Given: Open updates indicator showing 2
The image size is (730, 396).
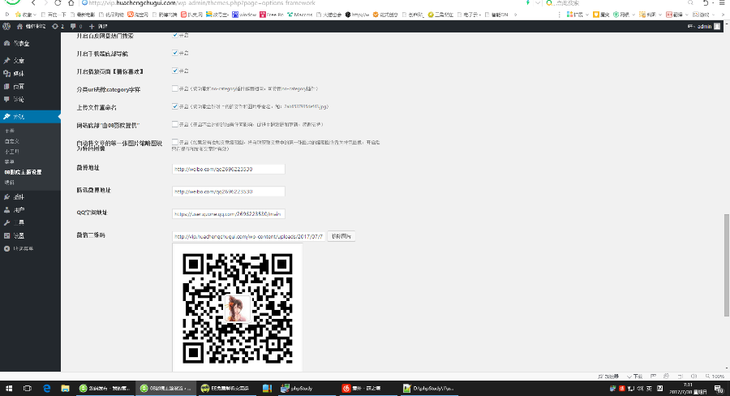Looking at the screenshot, I should pos(58,27).
